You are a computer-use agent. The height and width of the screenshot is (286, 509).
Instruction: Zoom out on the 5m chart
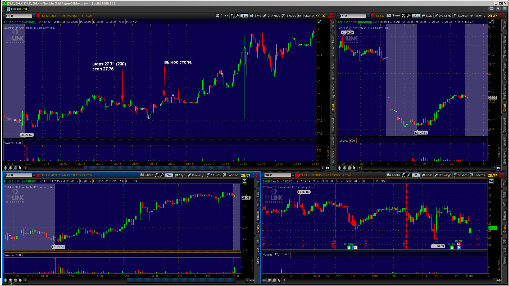(15, 280)
